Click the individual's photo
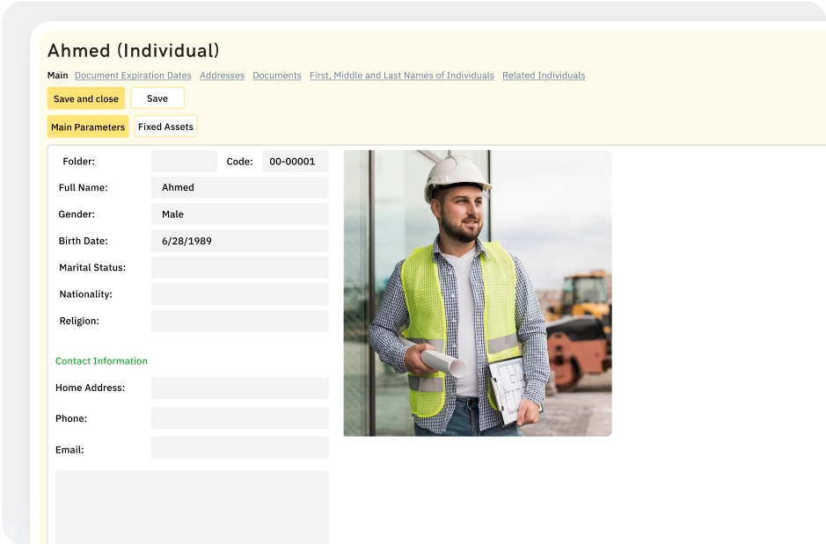Image resolution: width=826 pixels, height=544 pixels. [x=478, y=293]
